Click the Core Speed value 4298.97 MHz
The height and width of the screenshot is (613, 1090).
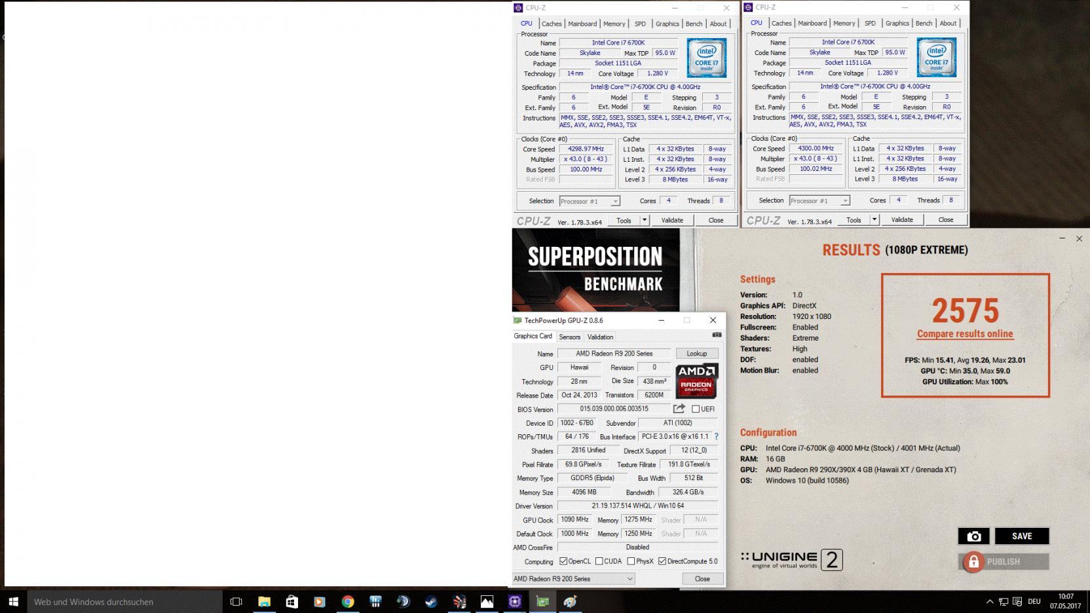[x=586, y=149]
